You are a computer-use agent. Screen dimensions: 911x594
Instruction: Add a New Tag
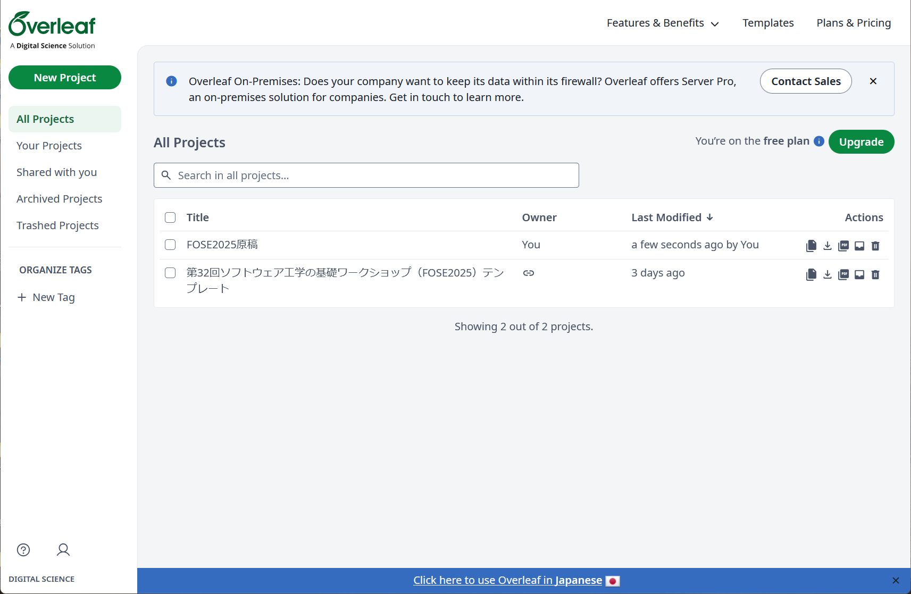pos(46,297)
